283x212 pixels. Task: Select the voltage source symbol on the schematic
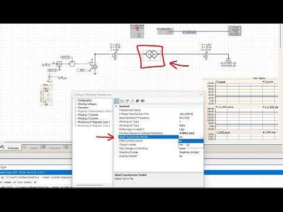click(95, 67)
